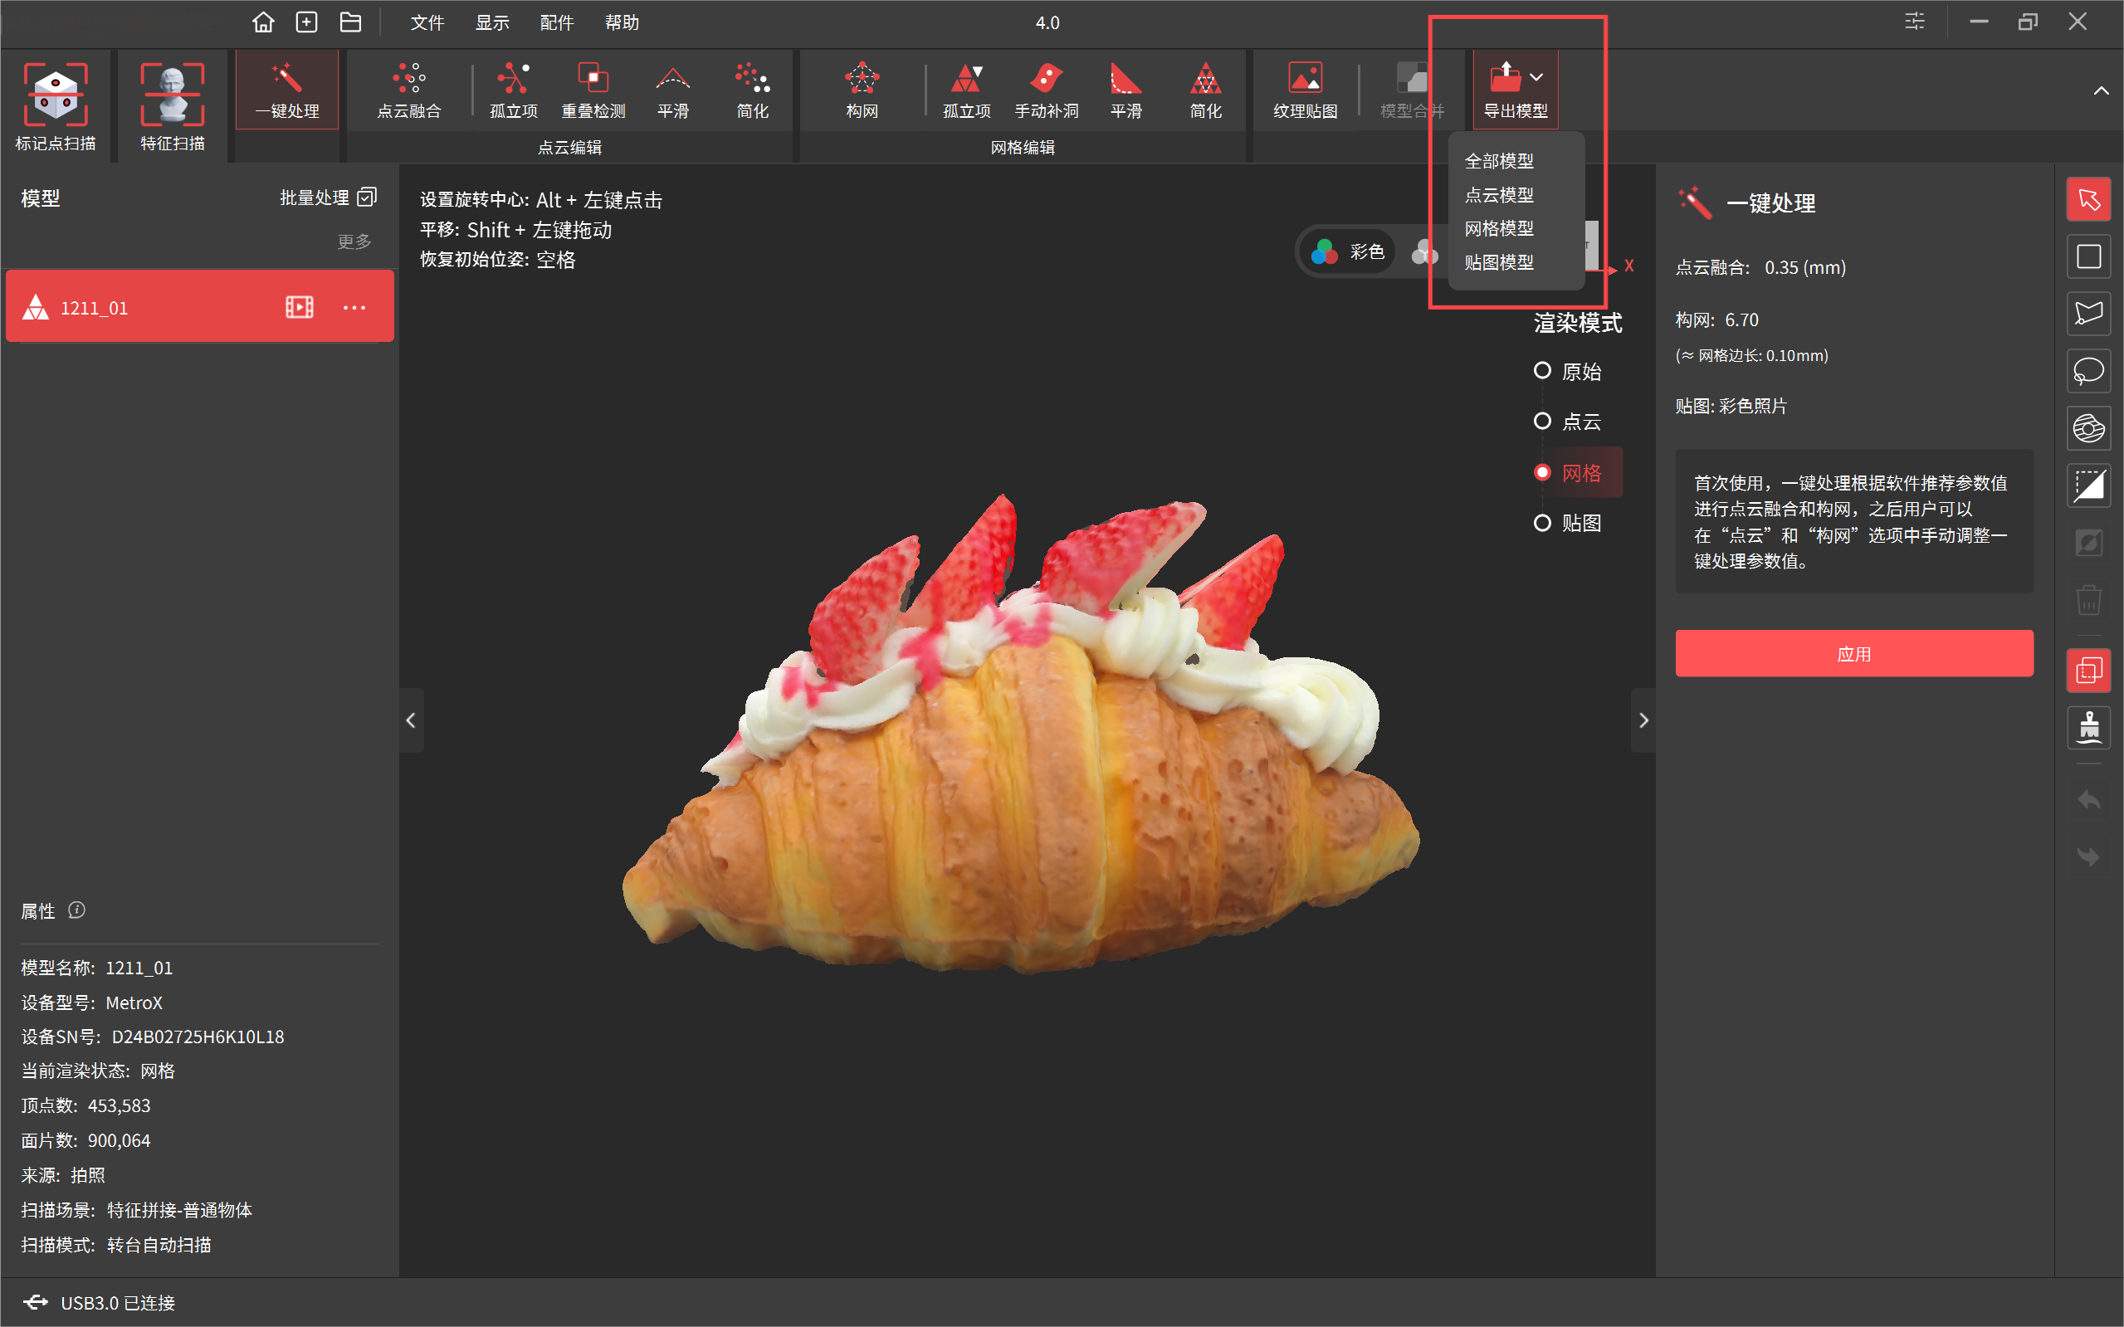The image size is (2124, 1327).
Task: Open the options menu of model 1211_01
Action: 354,307
